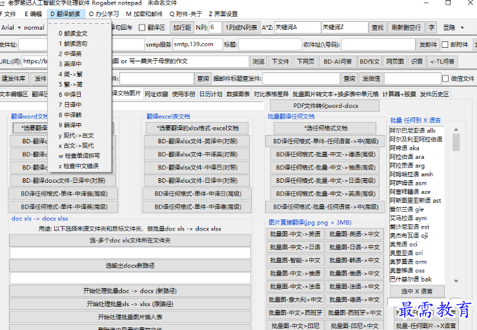Open the Q 附件-关于 menu

(x=186, y=14)
